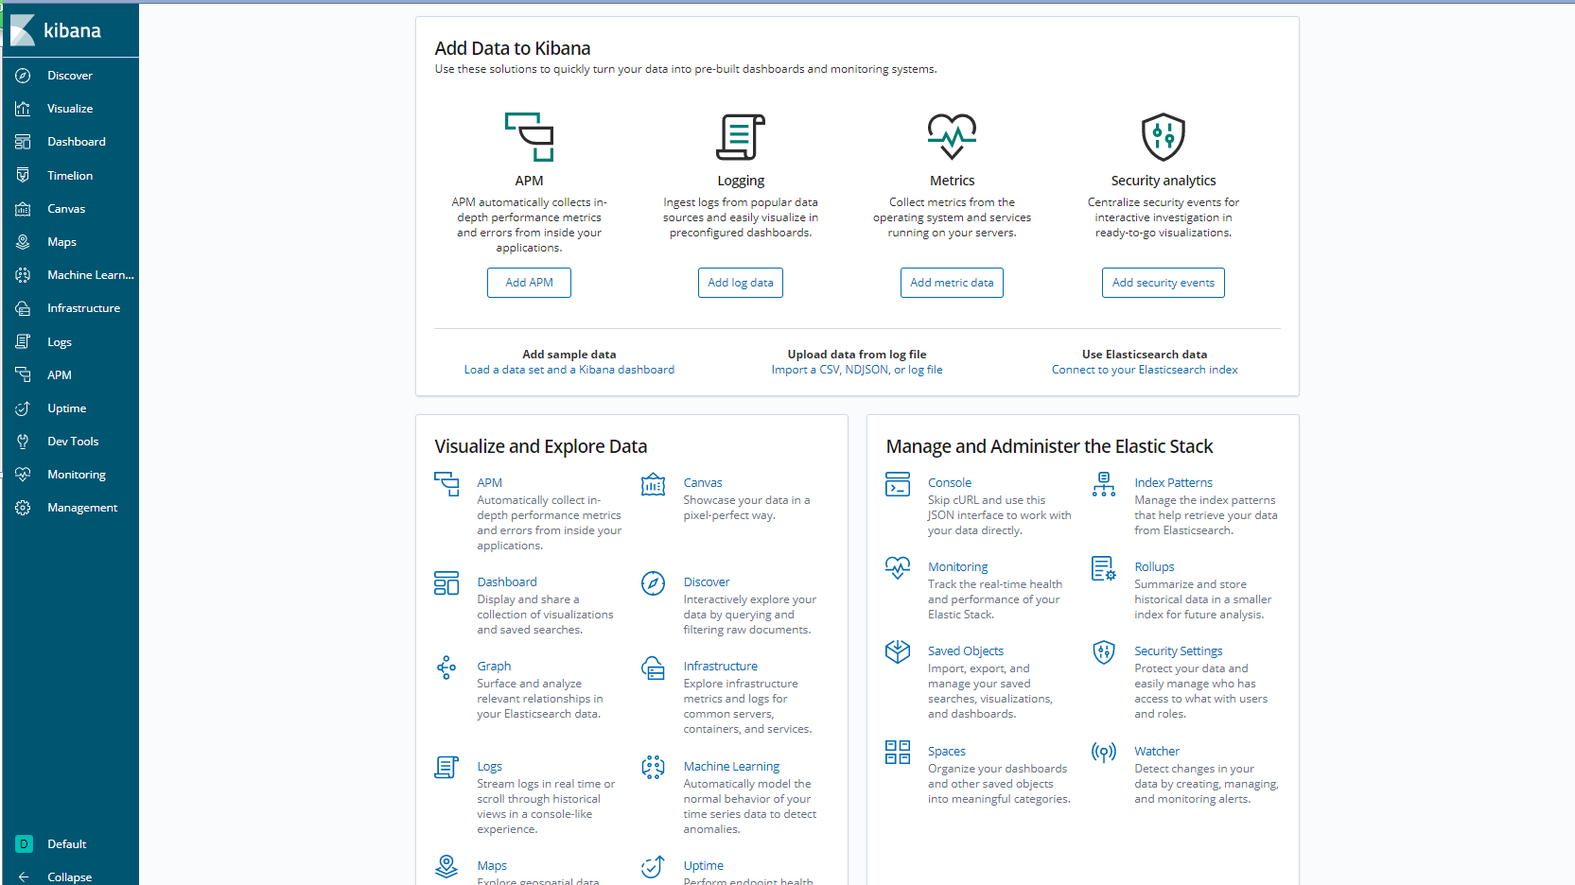
Task: Open Visualize chart icon in sidebar
Action: [x=24, y=109]
